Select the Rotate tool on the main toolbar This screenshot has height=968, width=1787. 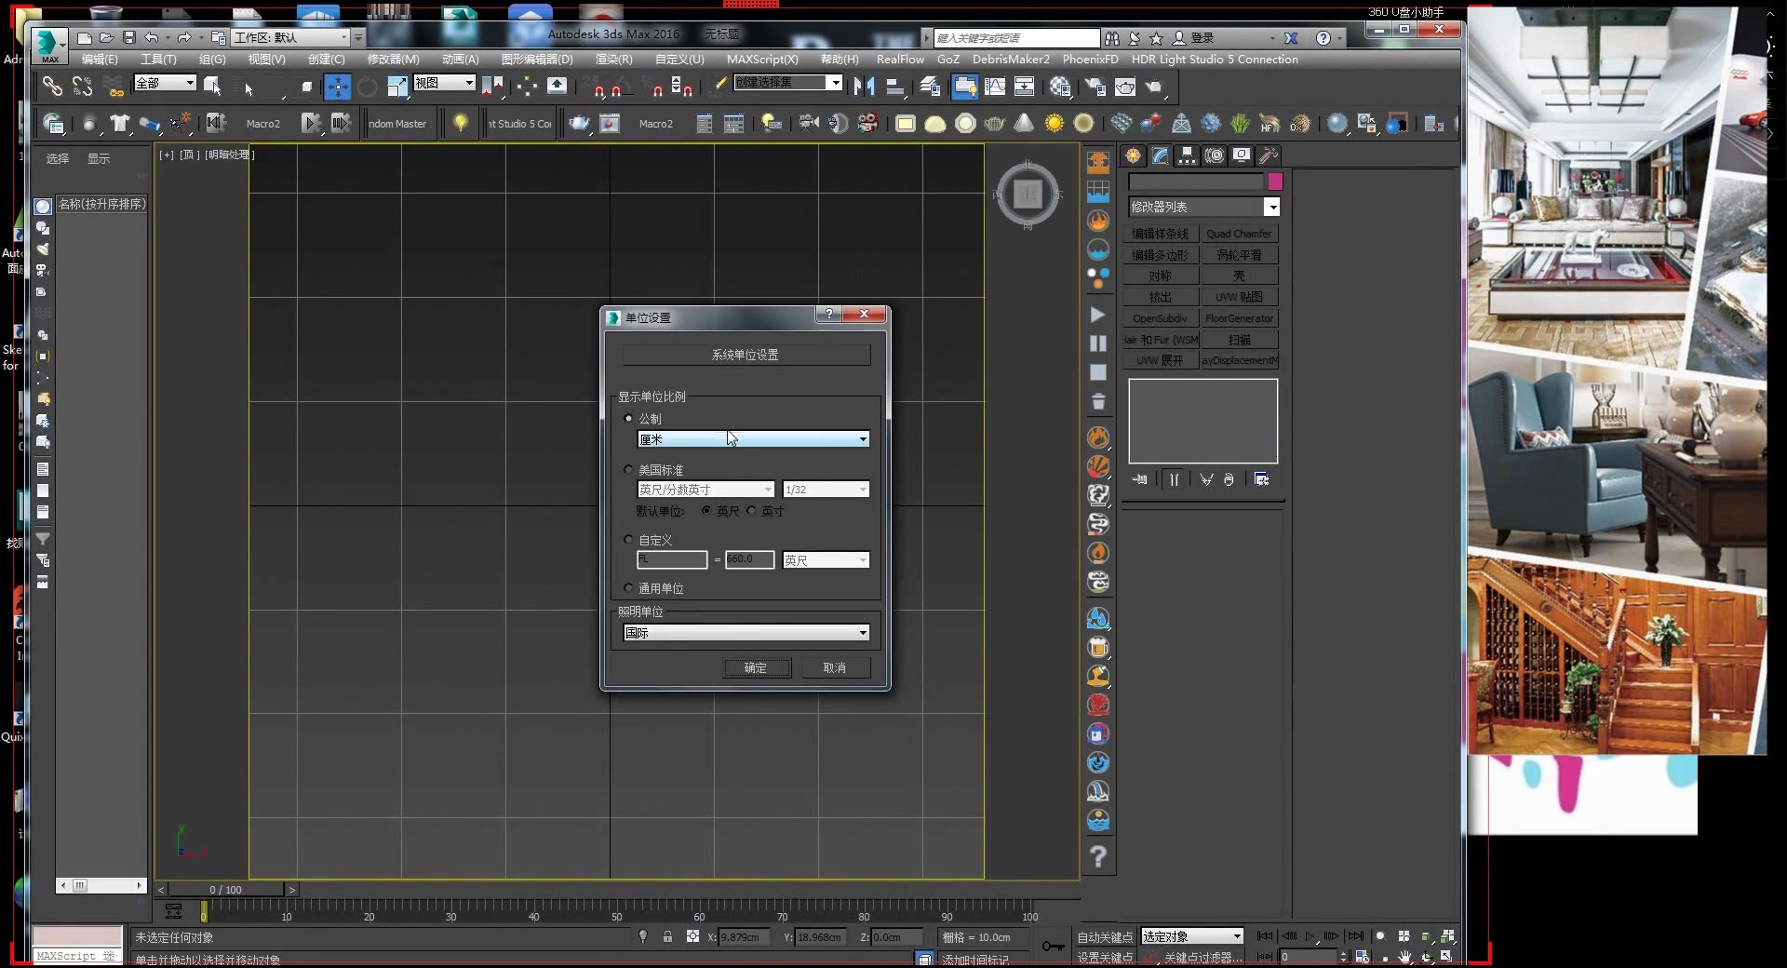click(367, 87)
